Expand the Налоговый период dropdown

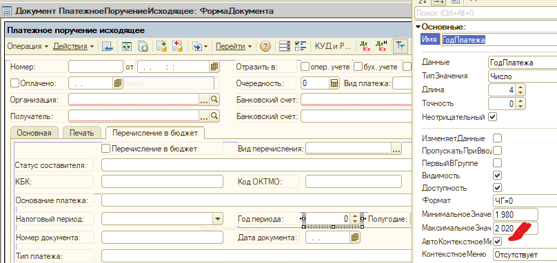[x=217, y=219]
